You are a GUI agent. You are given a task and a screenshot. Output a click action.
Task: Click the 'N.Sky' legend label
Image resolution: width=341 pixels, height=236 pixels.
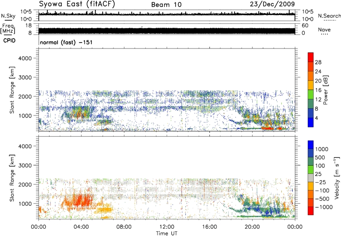tap(8, 16)
